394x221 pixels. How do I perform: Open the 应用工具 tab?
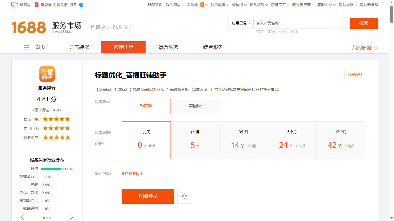(123, 47)
